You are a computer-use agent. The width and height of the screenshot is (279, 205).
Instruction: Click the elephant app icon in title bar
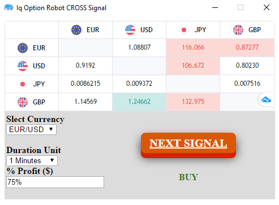9,7
